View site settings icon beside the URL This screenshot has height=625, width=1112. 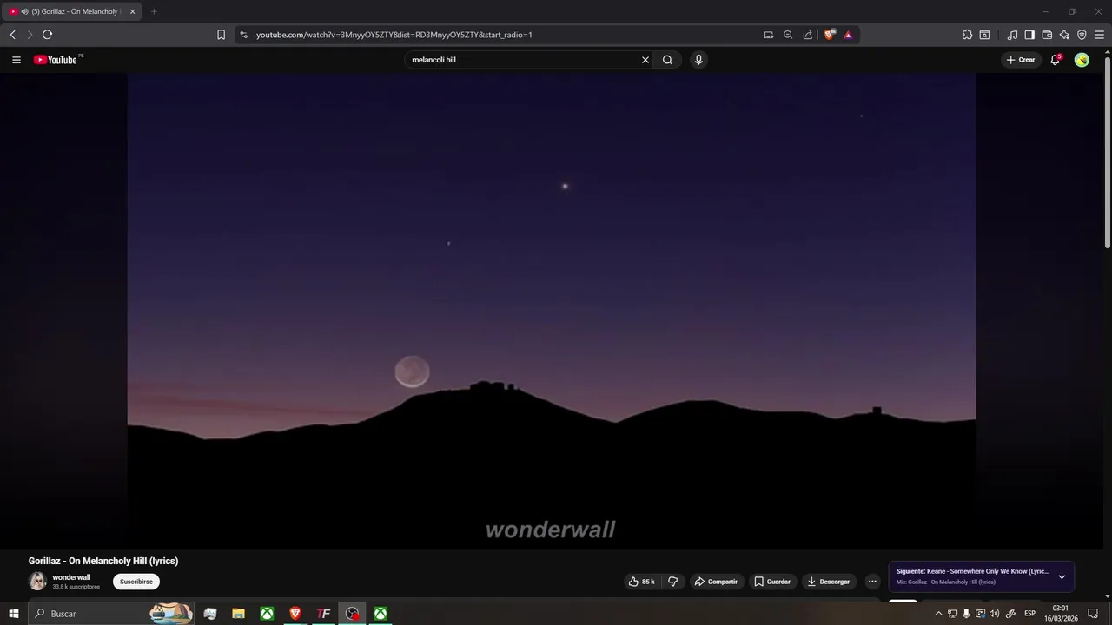tap(243, 35)
